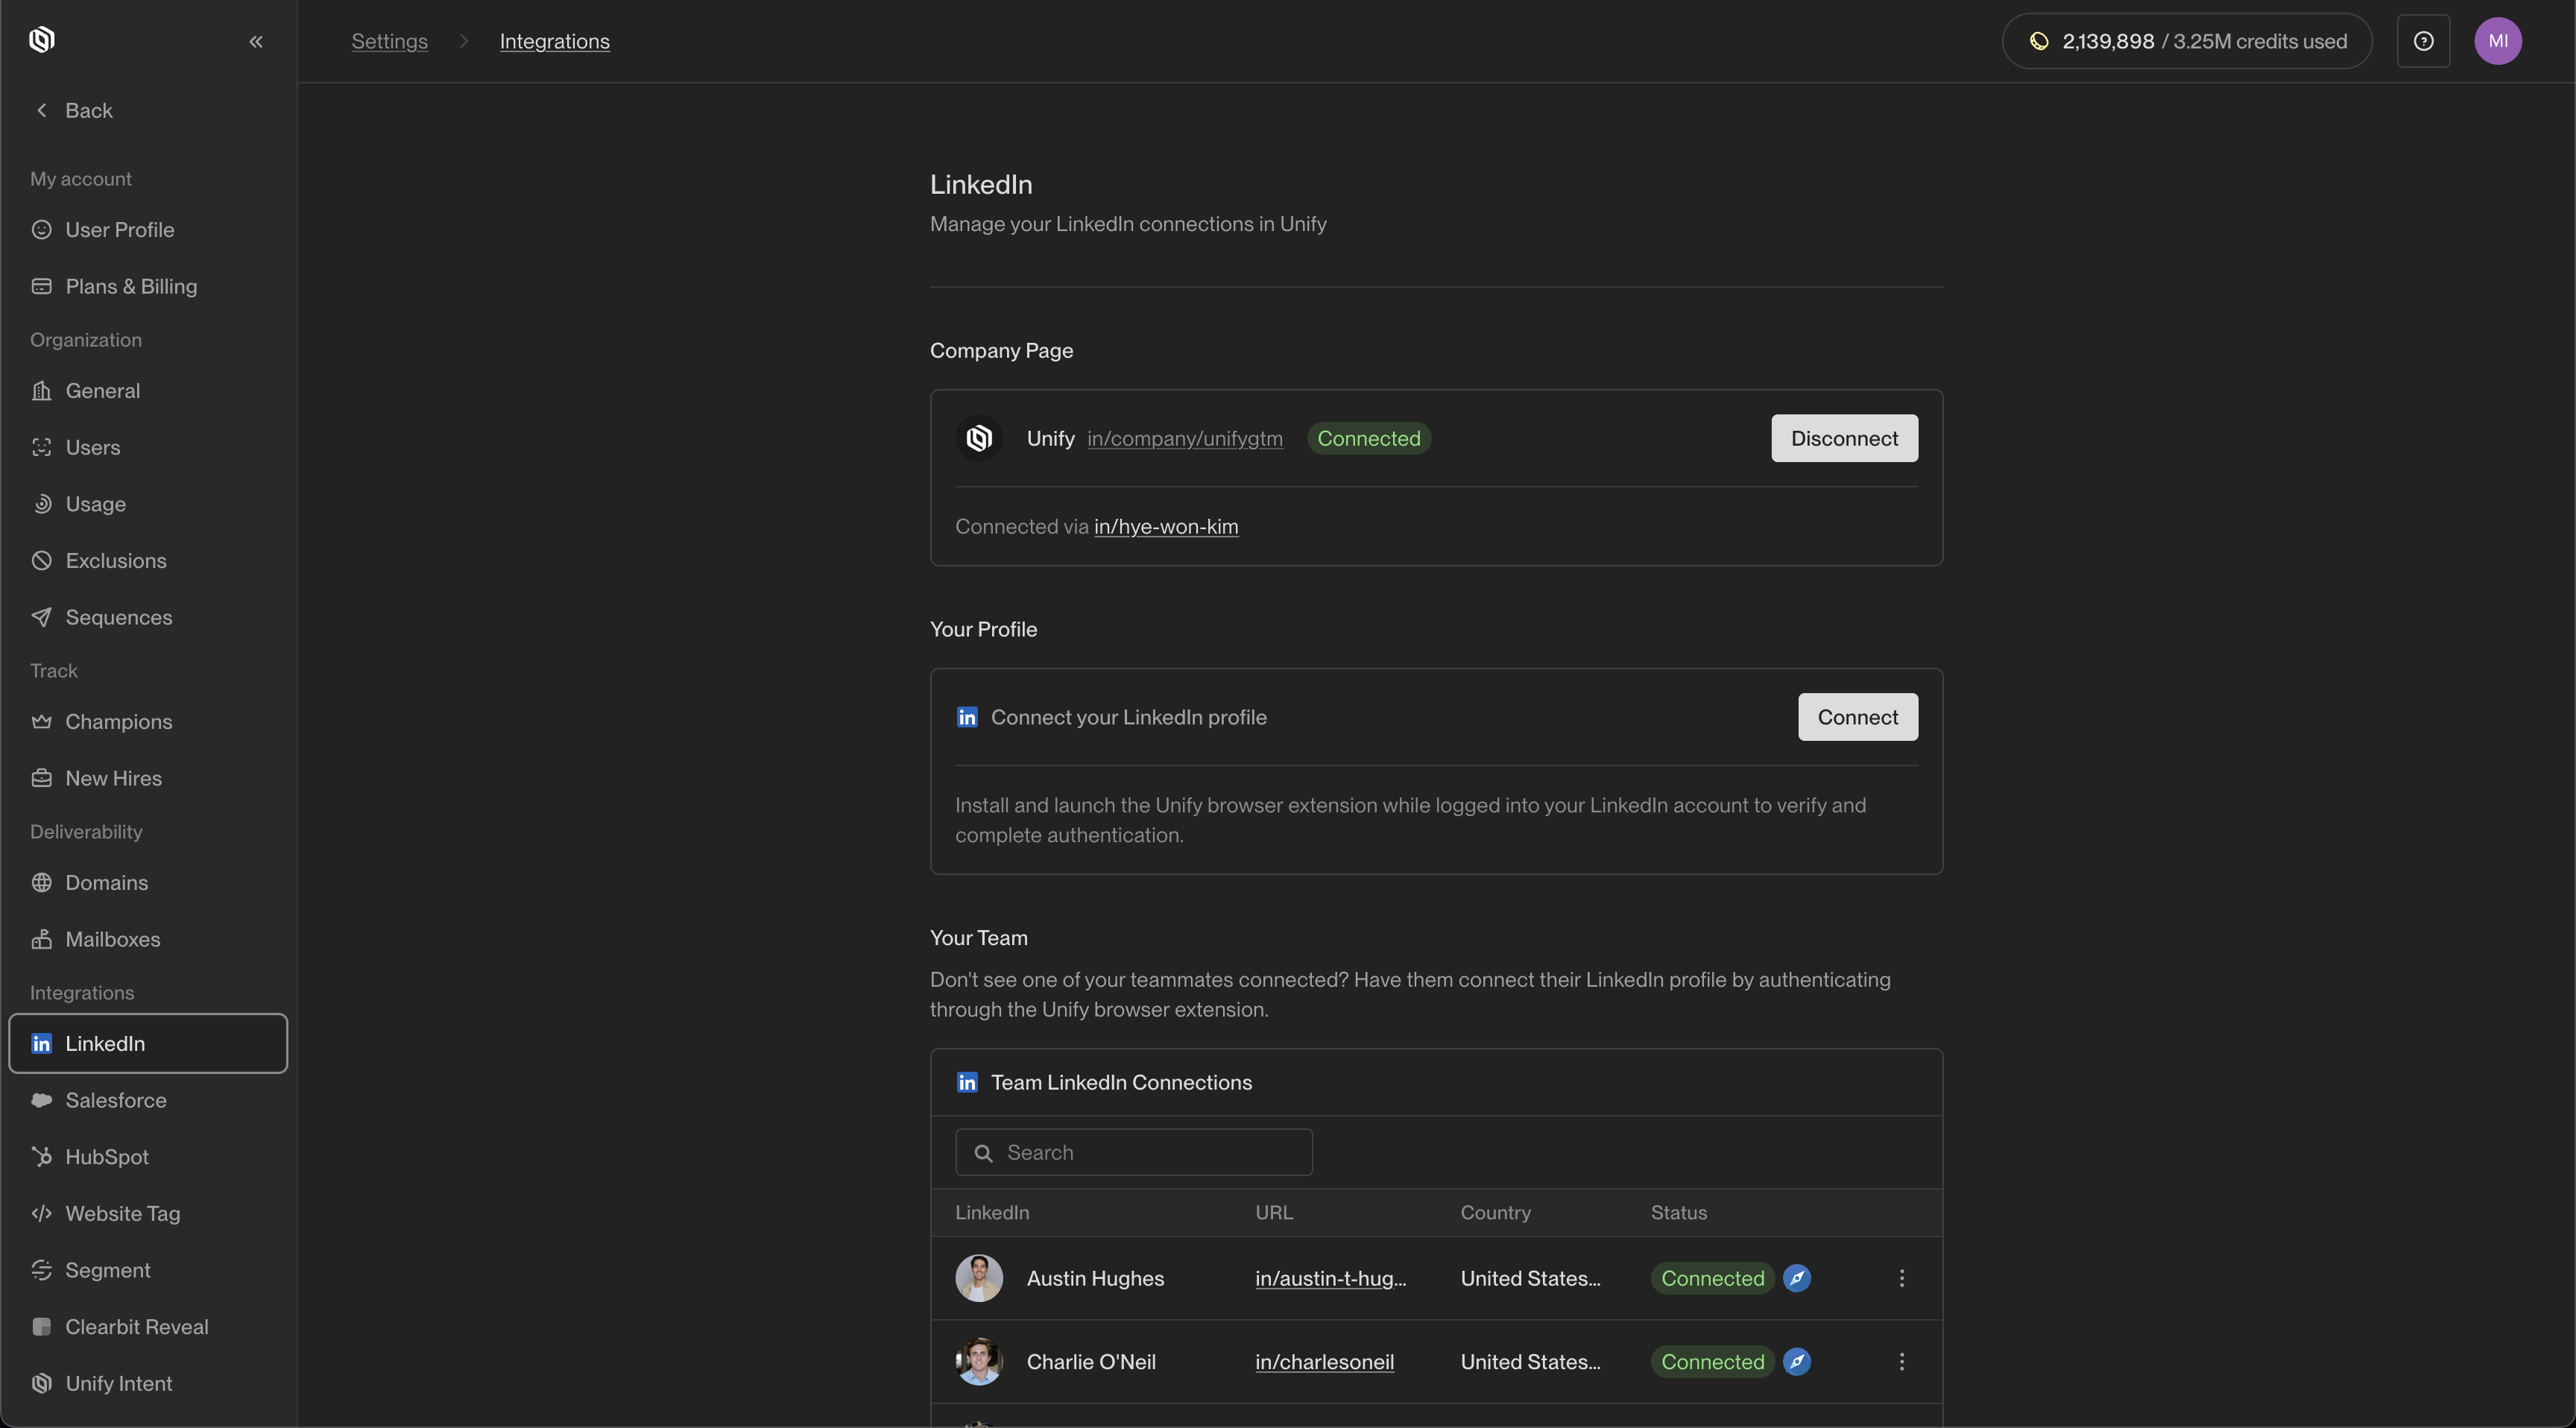Click the Settings breadcrumb link

pos(389,41)
